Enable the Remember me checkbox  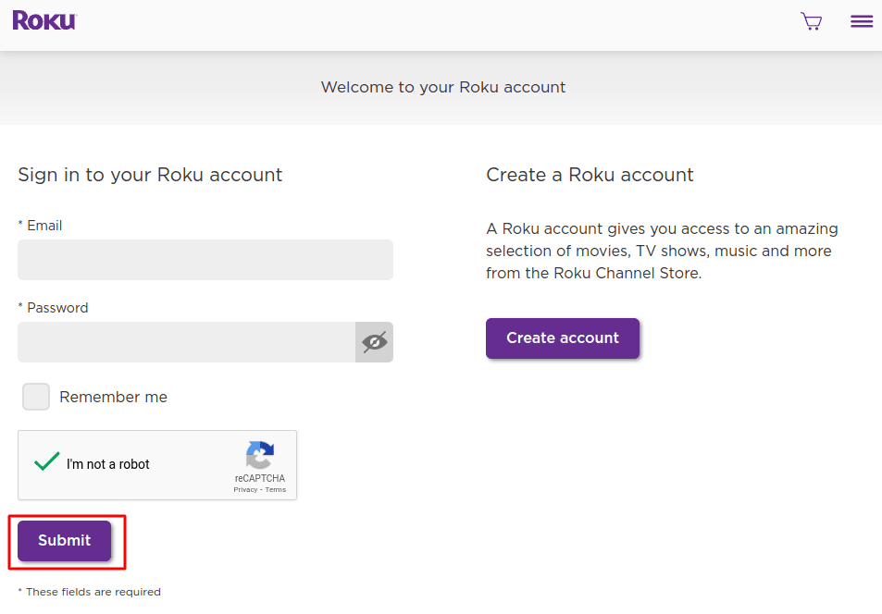point(35,396)
